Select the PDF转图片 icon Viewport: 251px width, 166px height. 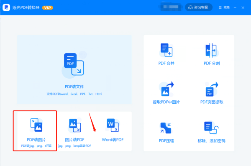[36, 125]
